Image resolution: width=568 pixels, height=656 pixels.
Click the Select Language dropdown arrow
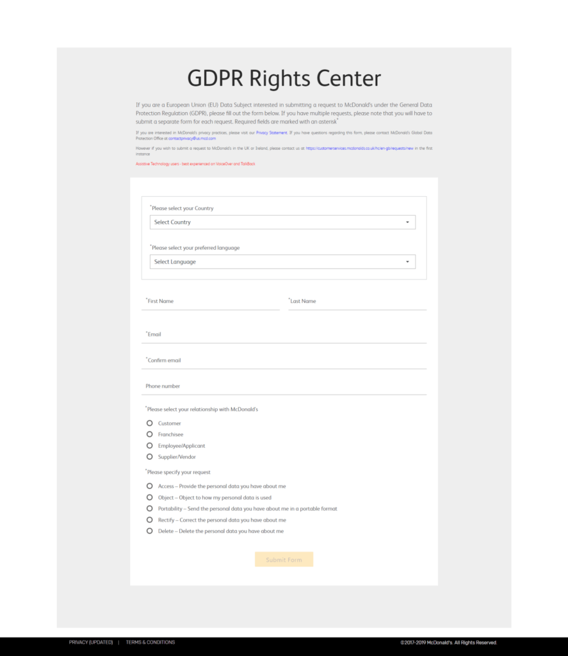point(407,262)
